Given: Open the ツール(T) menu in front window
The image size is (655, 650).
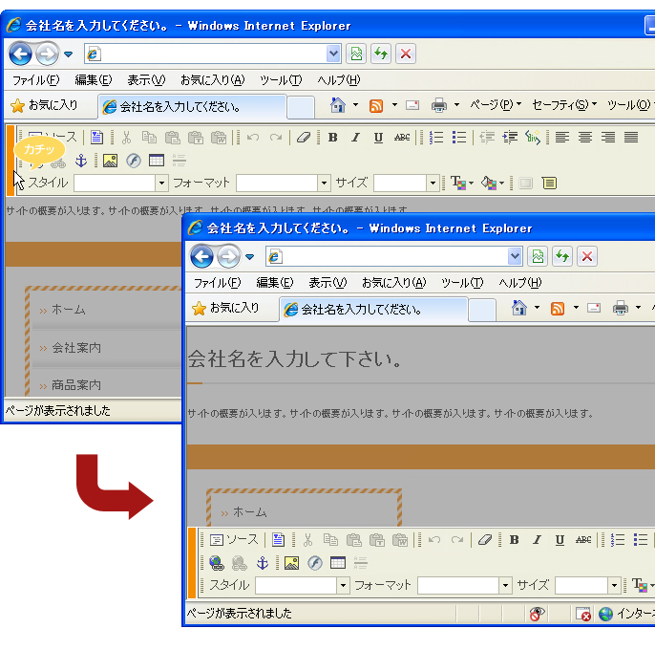Looking at the screenshot, I should [462, 283].
